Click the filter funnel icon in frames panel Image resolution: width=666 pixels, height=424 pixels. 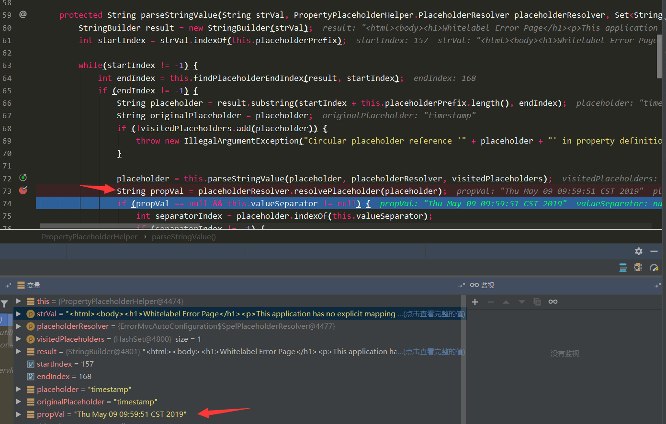(4, 304)
